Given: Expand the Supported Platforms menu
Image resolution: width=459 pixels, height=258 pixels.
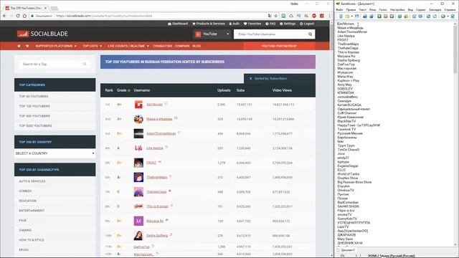Looking at the screenshot, I should coord(56,46).
